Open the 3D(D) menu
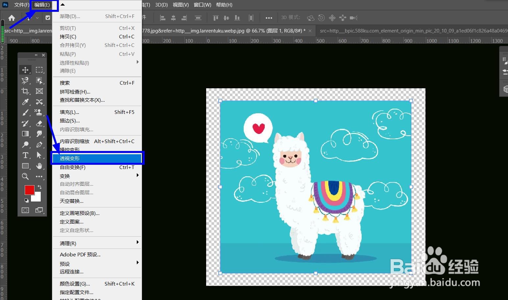This screenshot has width=508, height=300. click(161, 5)
